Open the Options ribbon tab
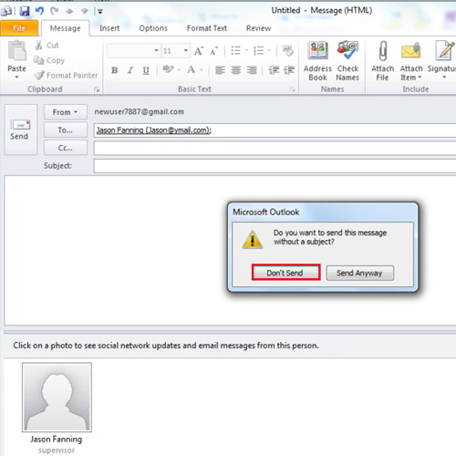The width and height of the screenshot is (456, 456). point(153,28)
